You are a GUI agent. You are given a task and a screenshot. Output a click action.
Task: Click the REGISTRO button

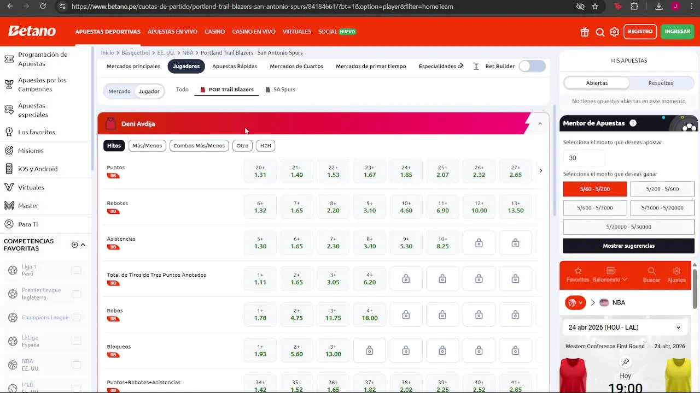click(x=640, y=32)
